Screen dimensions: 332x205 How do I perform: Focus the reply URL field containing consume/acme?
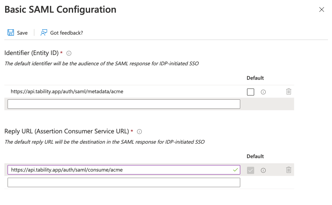pyautogui.click(x=119, y=170)
